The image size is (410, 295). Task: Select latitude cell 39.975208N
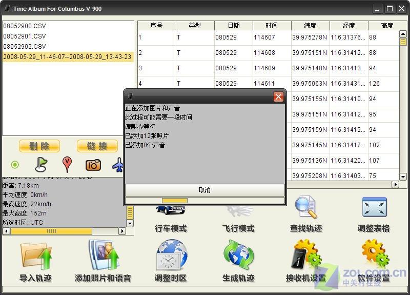310,176
